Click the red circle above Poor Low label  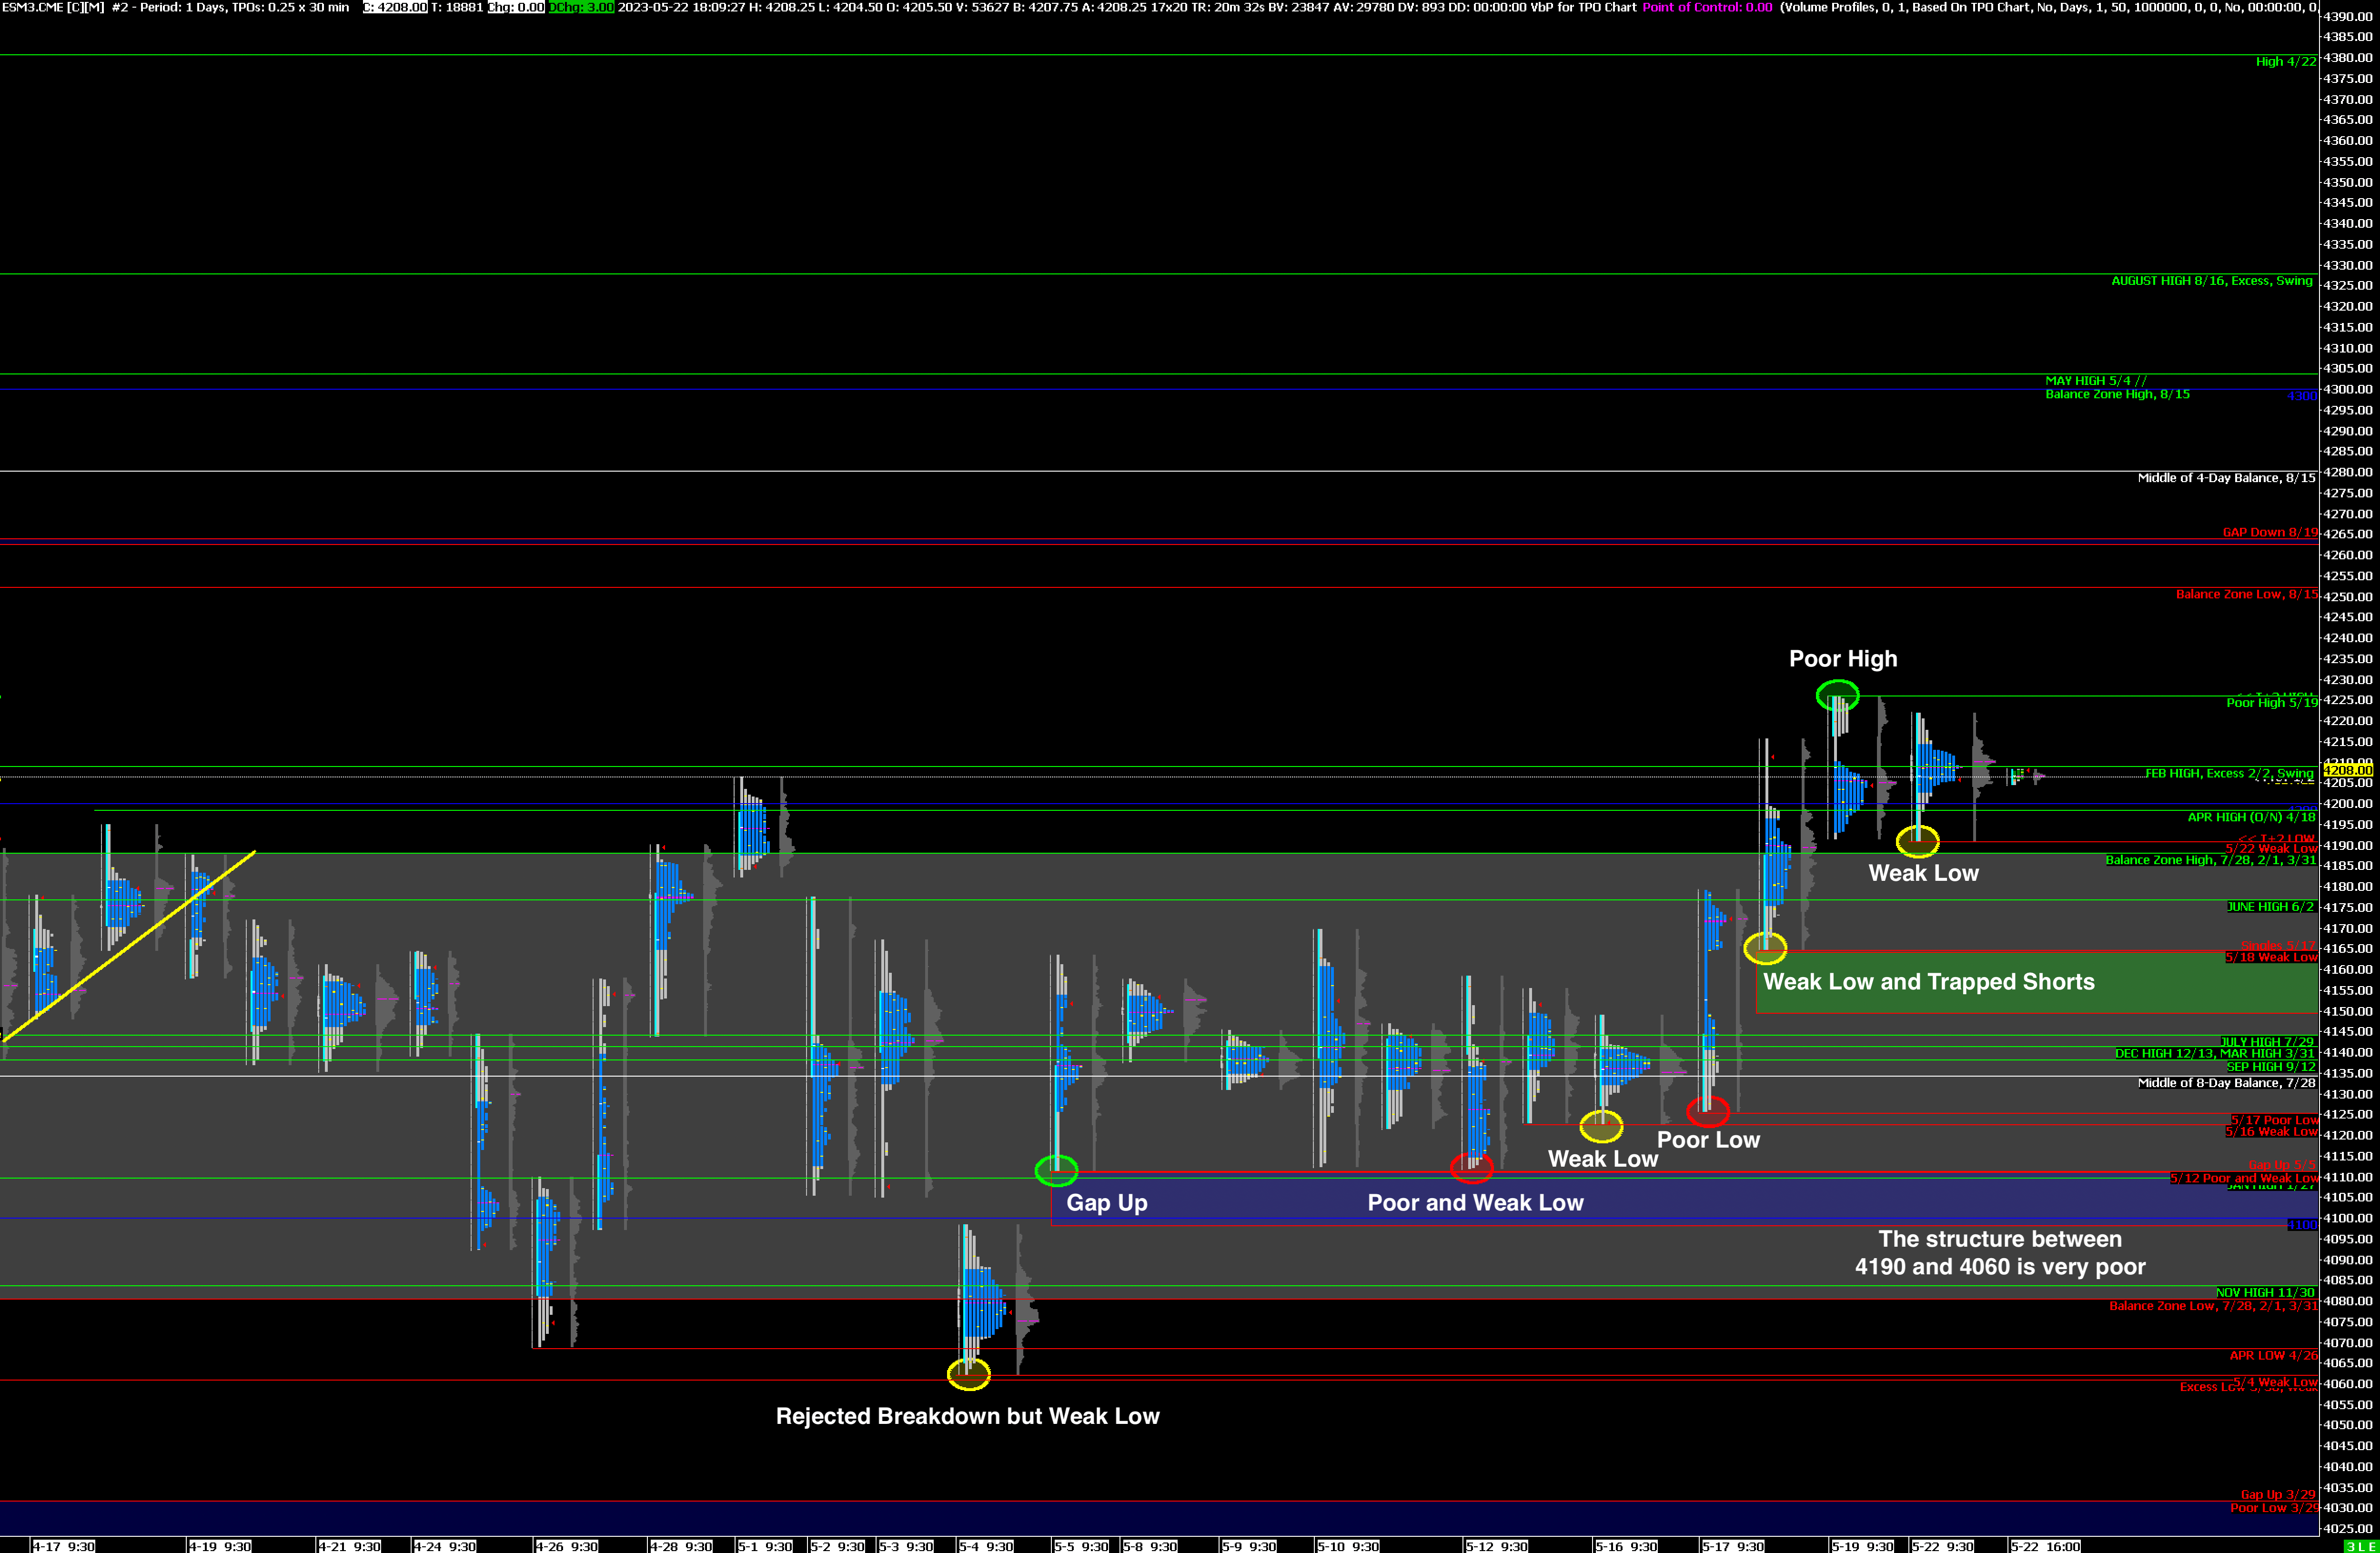1707,1111
